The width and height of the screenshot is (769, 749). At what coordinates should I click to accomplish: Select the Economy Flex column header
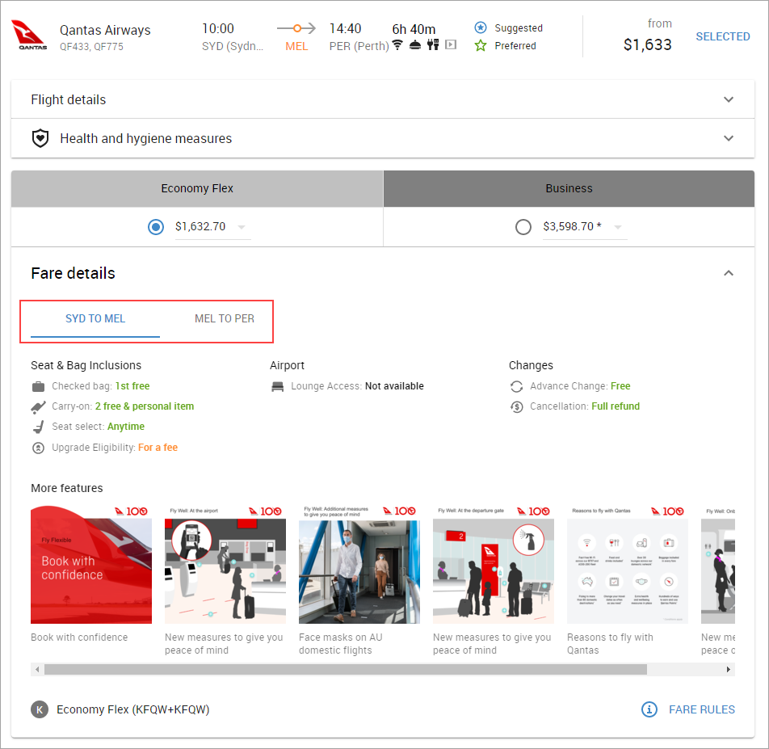[x=197, y=188]
